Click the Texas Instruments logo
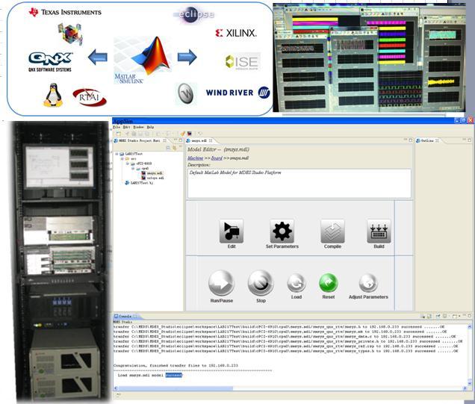The height and width of the screenshot is (404, 475). [x=65, y=13]
